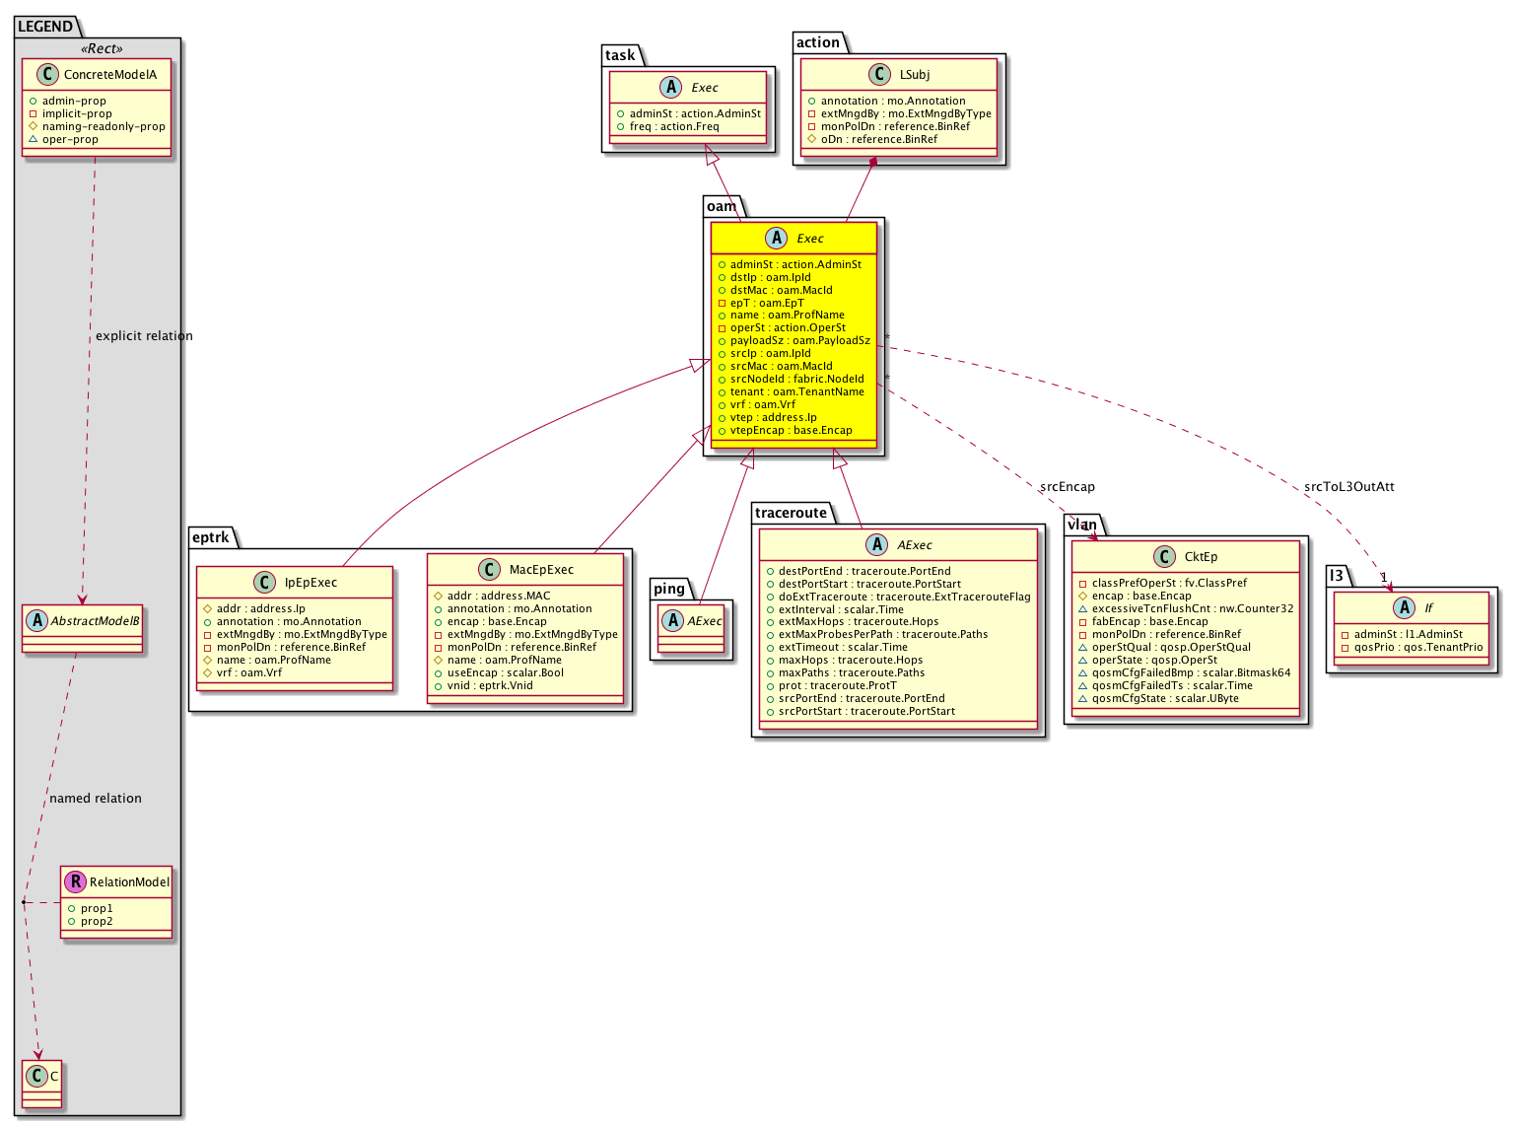Click the srcToL3OutAtt relation label
Viewport: 1518px width, 1126px height.
1348,487
